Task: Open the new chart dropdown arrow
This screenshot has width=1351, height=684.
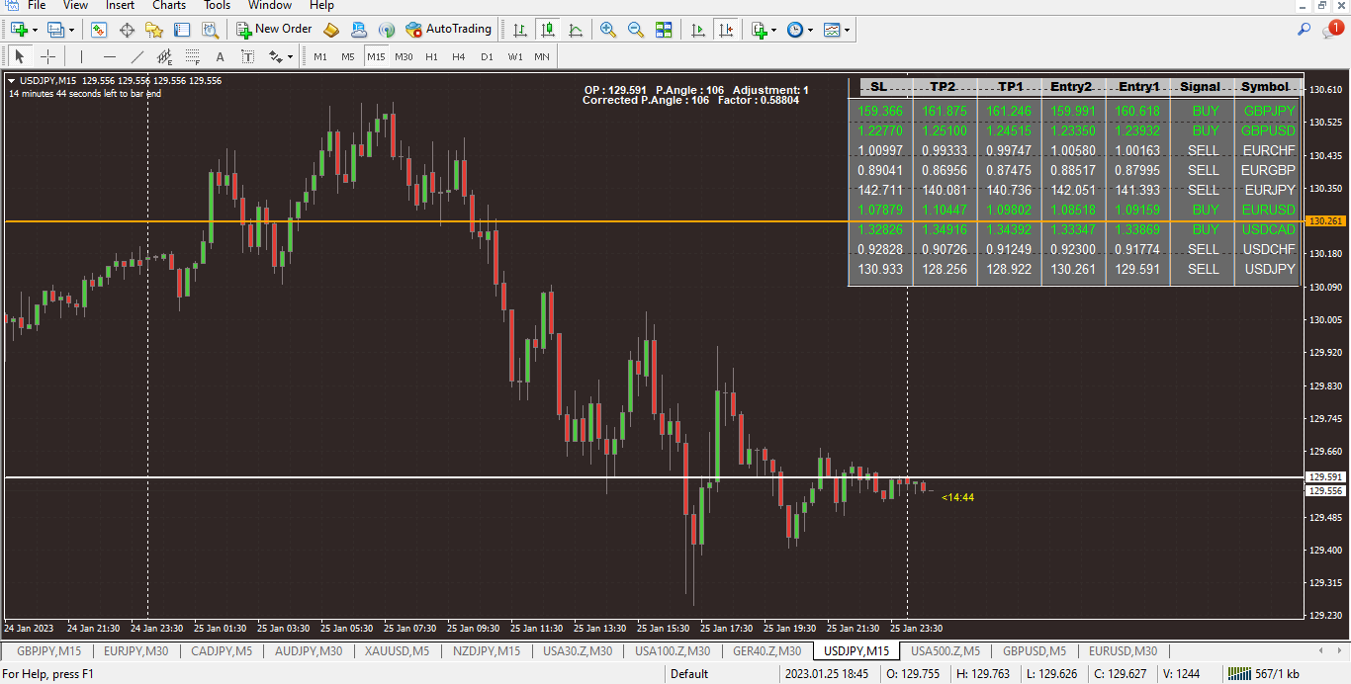Action: click(x=35, y=30)
